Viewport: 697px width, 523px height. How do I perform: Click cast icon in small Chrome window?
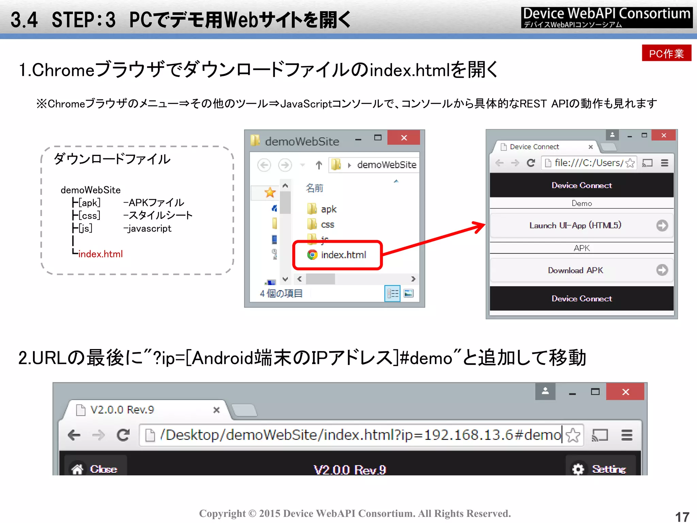[647, 163]
